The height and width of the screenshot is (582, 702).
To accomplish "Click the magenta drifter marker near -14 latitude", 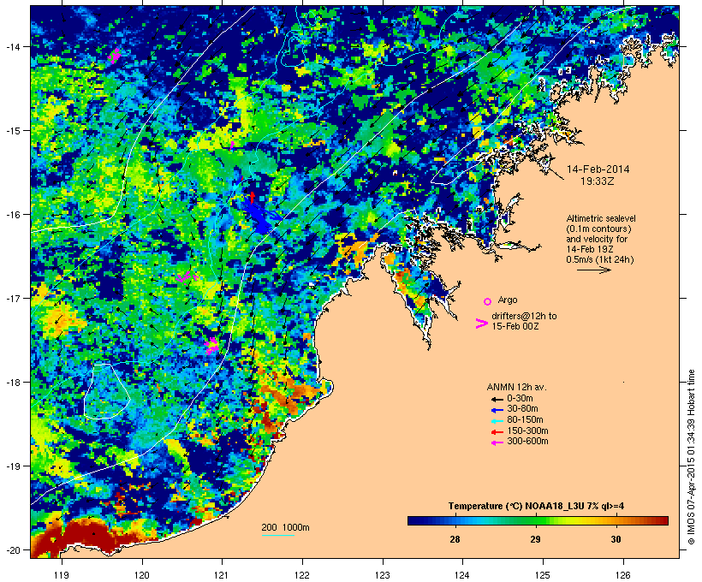I will point(115,56).
